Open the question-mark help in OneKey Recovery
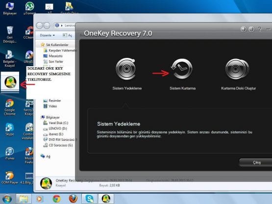The width and height of the screenshot is (272, 204). click(x=260, y=29)
